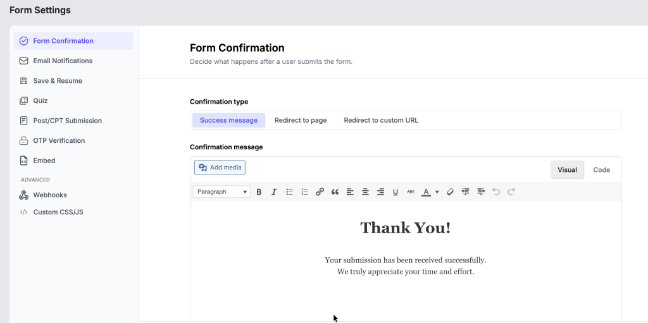Click the Add media button
Viewport: 648px width, 323px height.
click(220, 168)
